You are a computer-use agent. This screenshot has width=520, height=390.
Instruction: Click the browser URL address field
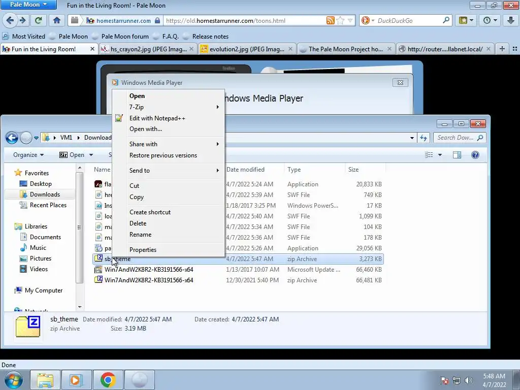coord(245,20)
